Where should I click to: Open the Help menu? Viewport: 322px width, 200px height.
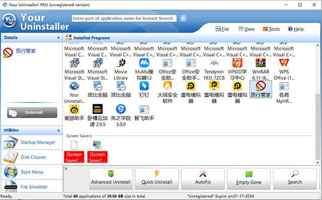295,29
